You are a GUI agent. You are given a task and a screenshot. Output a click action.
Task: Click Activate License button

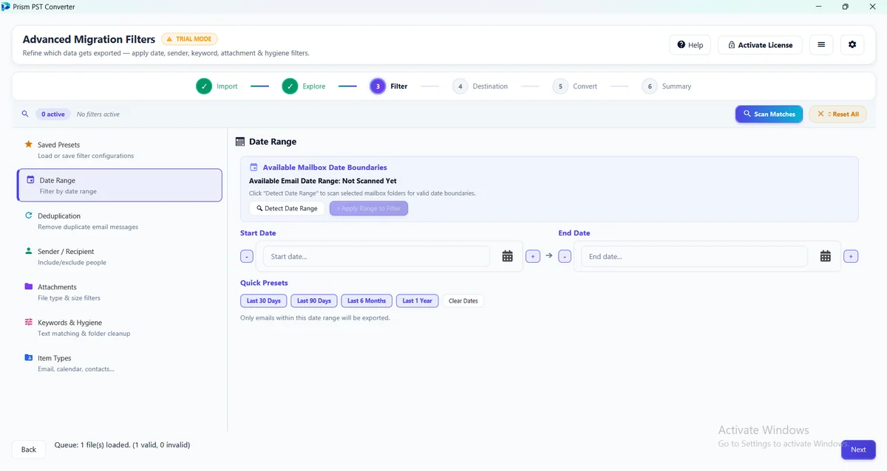[760, 45]
